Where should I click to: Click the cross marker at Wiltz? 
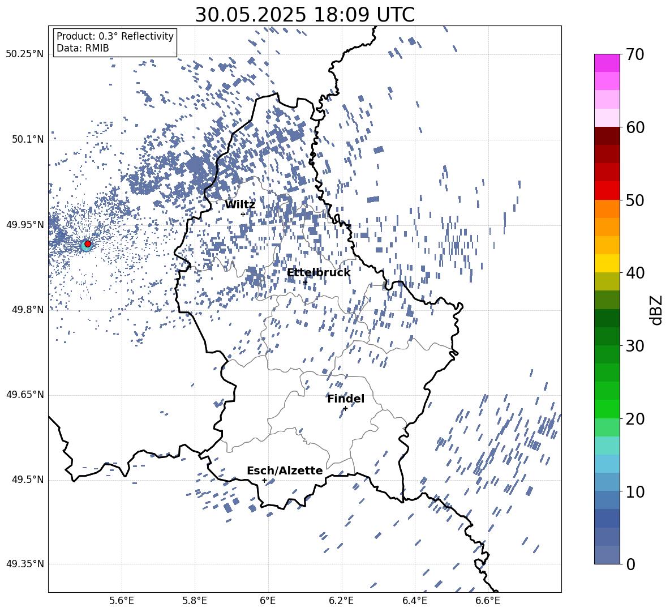(x=243, y=214)
